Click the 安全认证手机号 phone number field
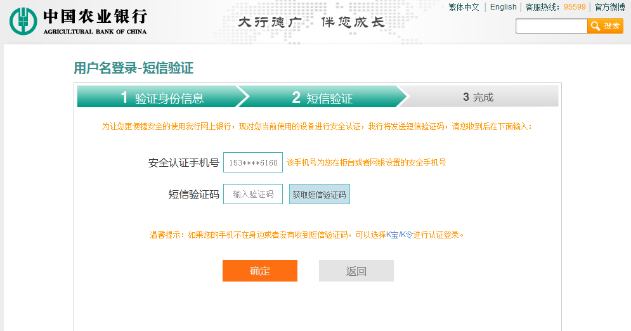This screenshot has width=631, height=331. click(x=253, y=162)
